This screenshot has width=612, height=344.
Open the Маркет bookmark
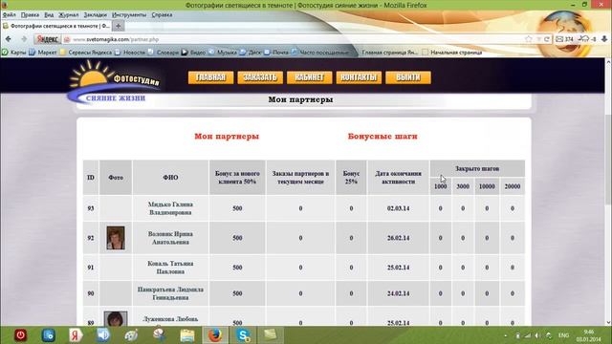43,53
